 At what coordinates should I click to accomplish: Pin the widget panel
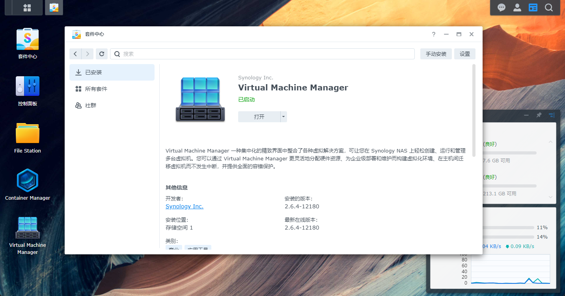[539, 115]
